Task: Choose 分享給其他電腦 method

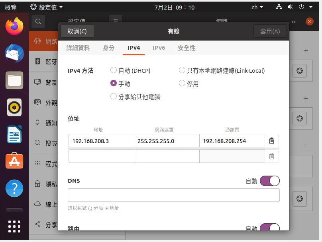Action: coord(114,97)
